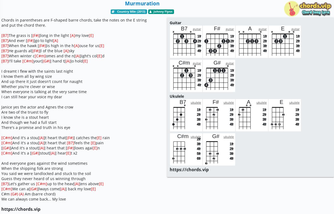Select the E guitar chord diagram
Image resolution: width=334 pixels, height=214 pixels.
tap(285, 42)
